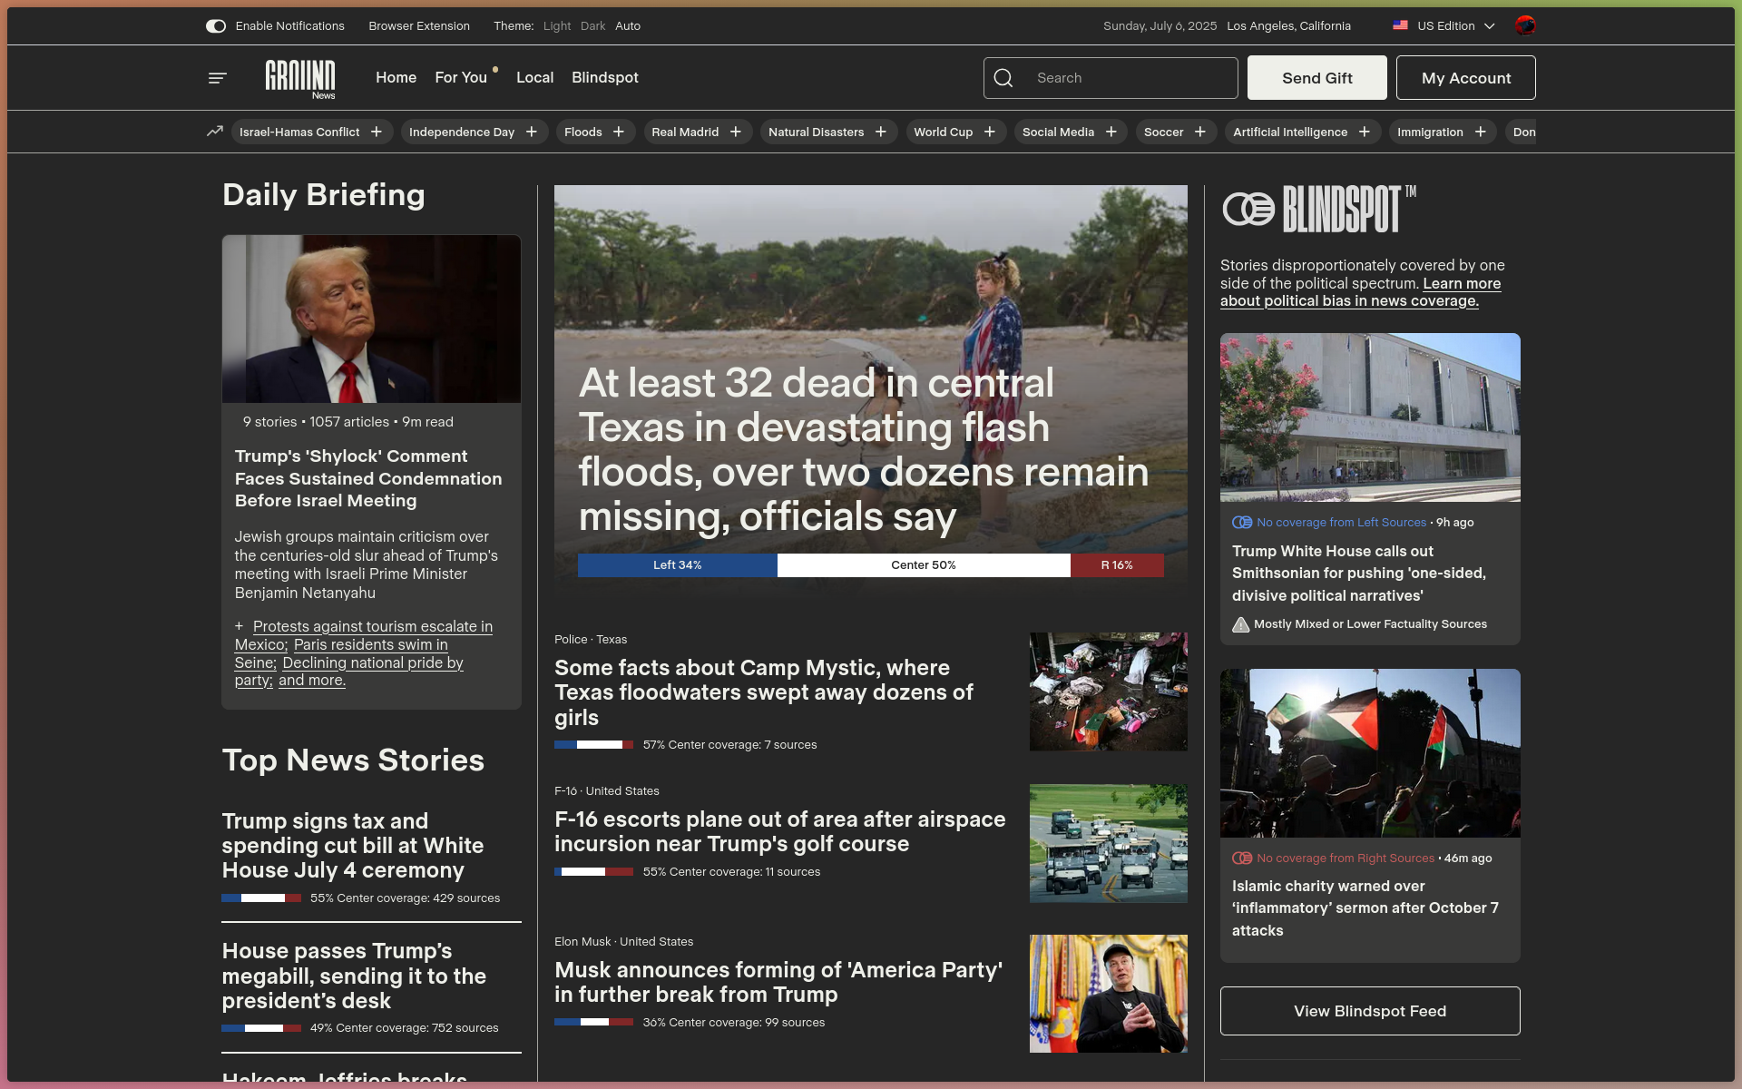Click 'Police · Texas' tag above Camp Mystic
1742x1089 pixels.
591,640
